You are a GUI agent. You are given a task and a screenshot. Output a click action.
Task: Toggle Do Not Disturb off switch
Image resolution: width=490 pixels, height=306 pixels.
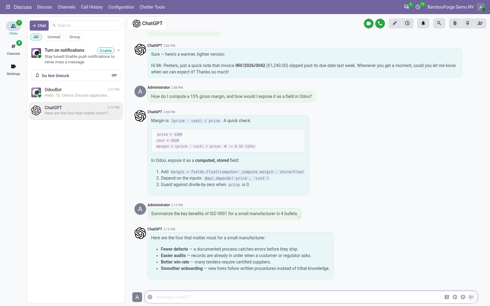76,76
